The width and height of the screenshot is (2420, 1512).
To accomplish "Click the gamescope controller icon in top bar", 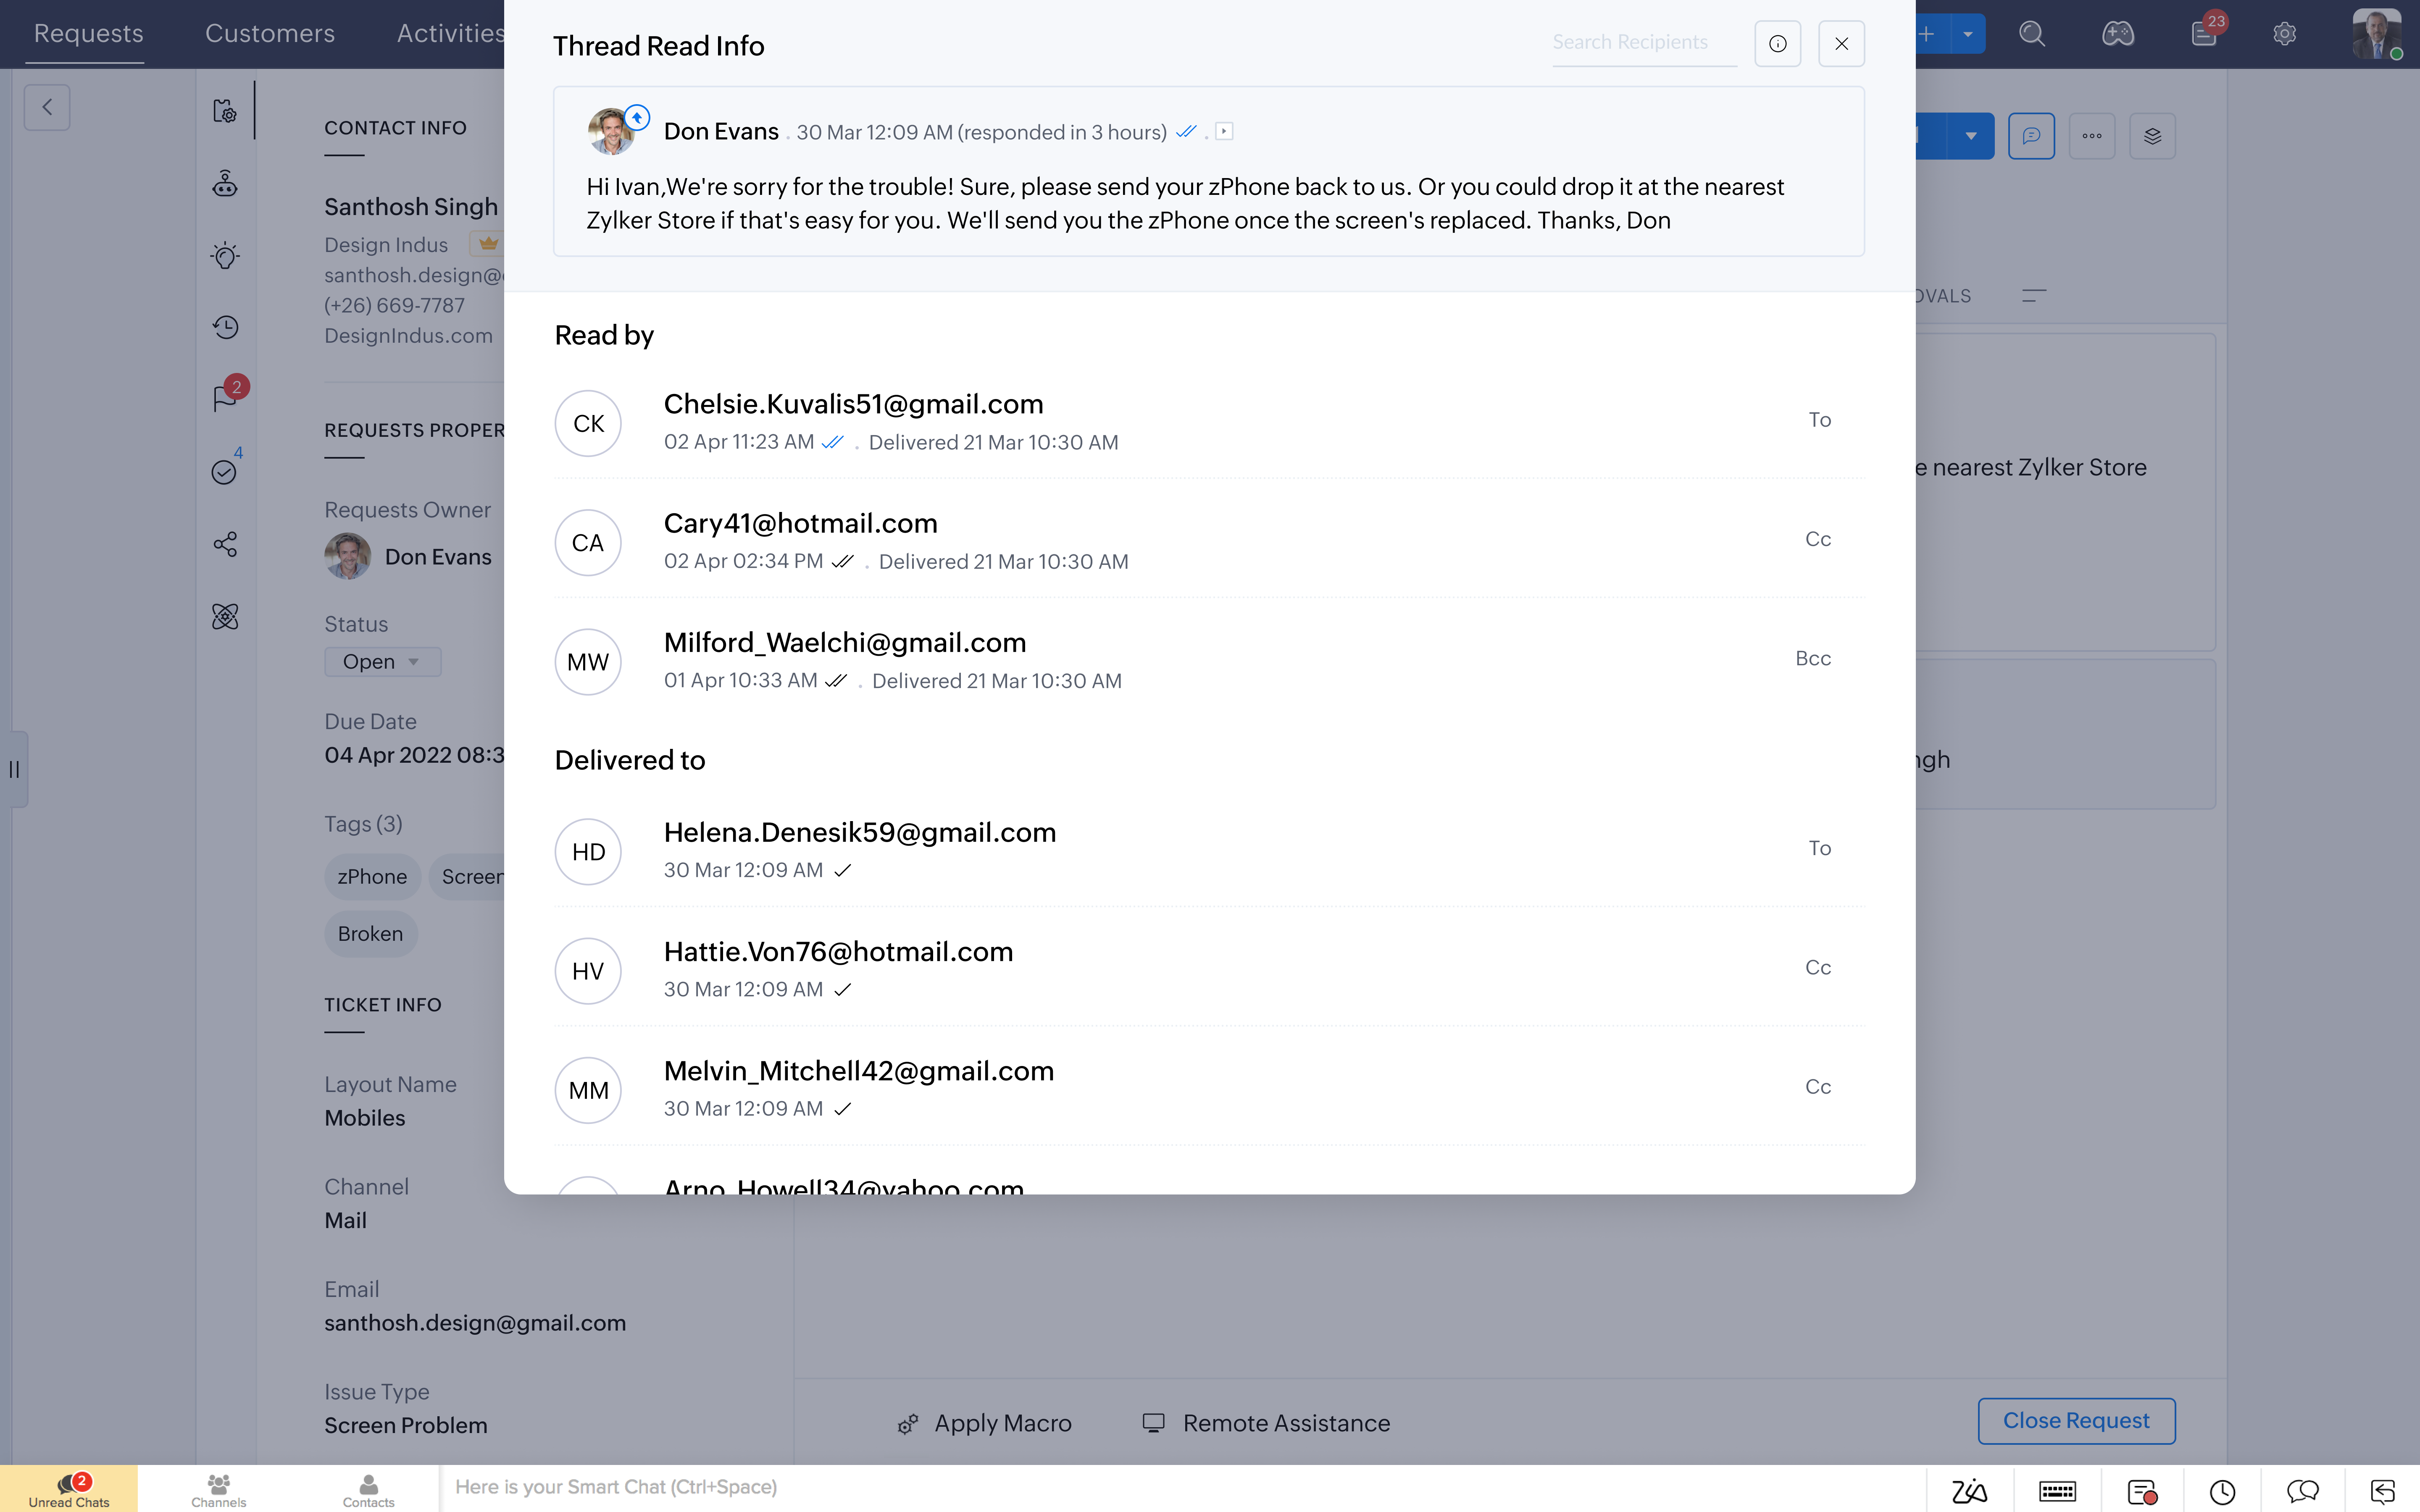I will pyautogui.click(x=2117, y=34).
